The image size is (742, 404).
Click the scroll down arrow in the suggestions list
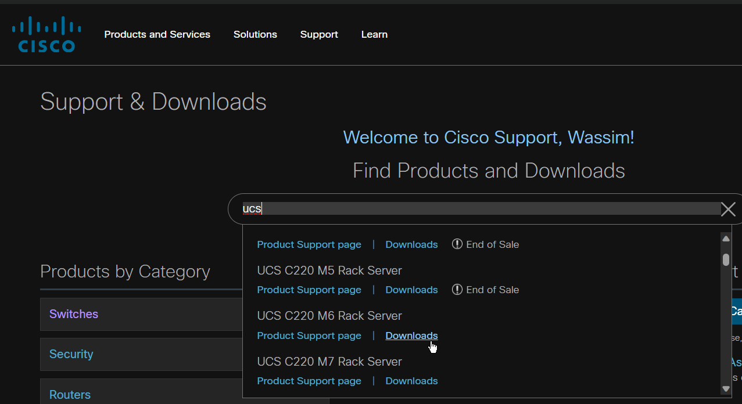(726, 389)
